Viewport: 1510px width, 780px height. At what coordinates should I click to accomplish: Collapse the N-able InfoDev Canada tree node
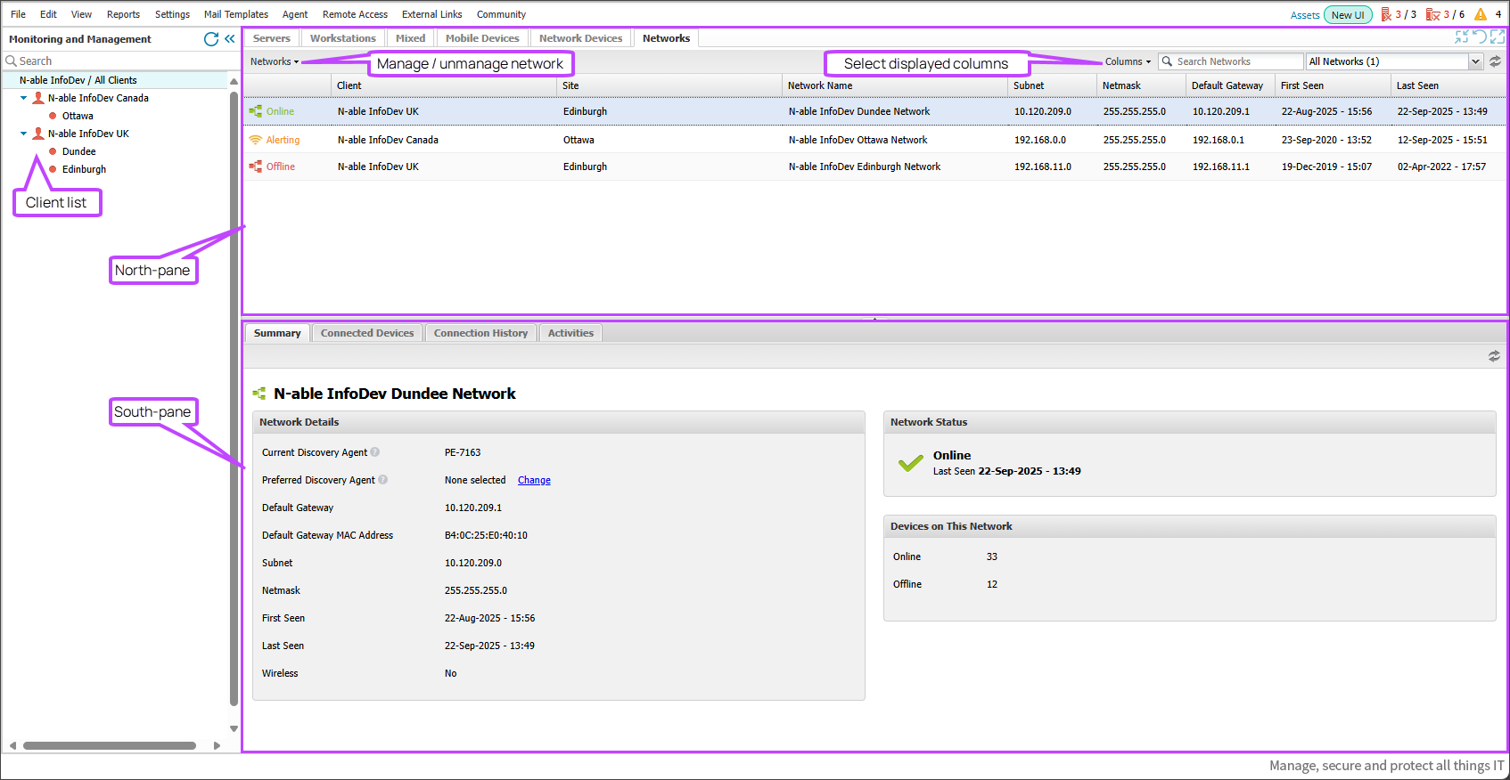pyautogui.click(x=24, y=98)
